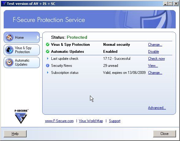Click the F-Secure title bar icon
Viewport: 180px width, 141px height.
pos(4,4)
